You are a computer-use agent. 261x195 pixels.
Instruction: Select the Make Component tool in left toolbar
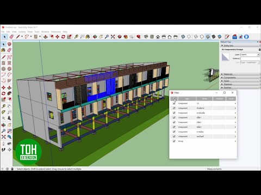9,44
